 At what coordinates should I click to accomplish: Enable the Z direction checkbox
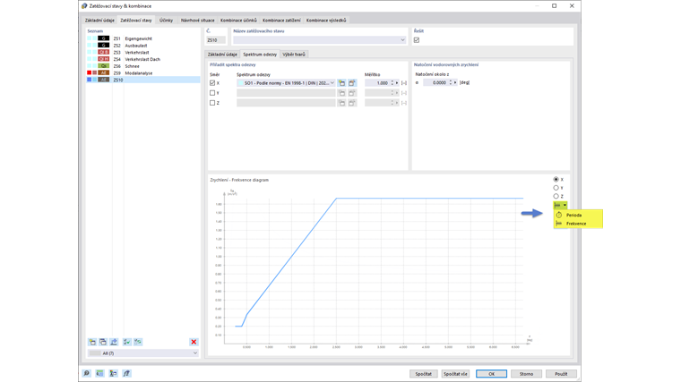[212, 103]
